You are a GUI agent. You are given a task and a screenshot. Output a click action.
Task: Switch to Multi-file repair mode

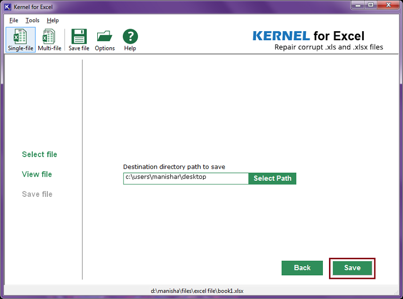click(x=49, y=40)
